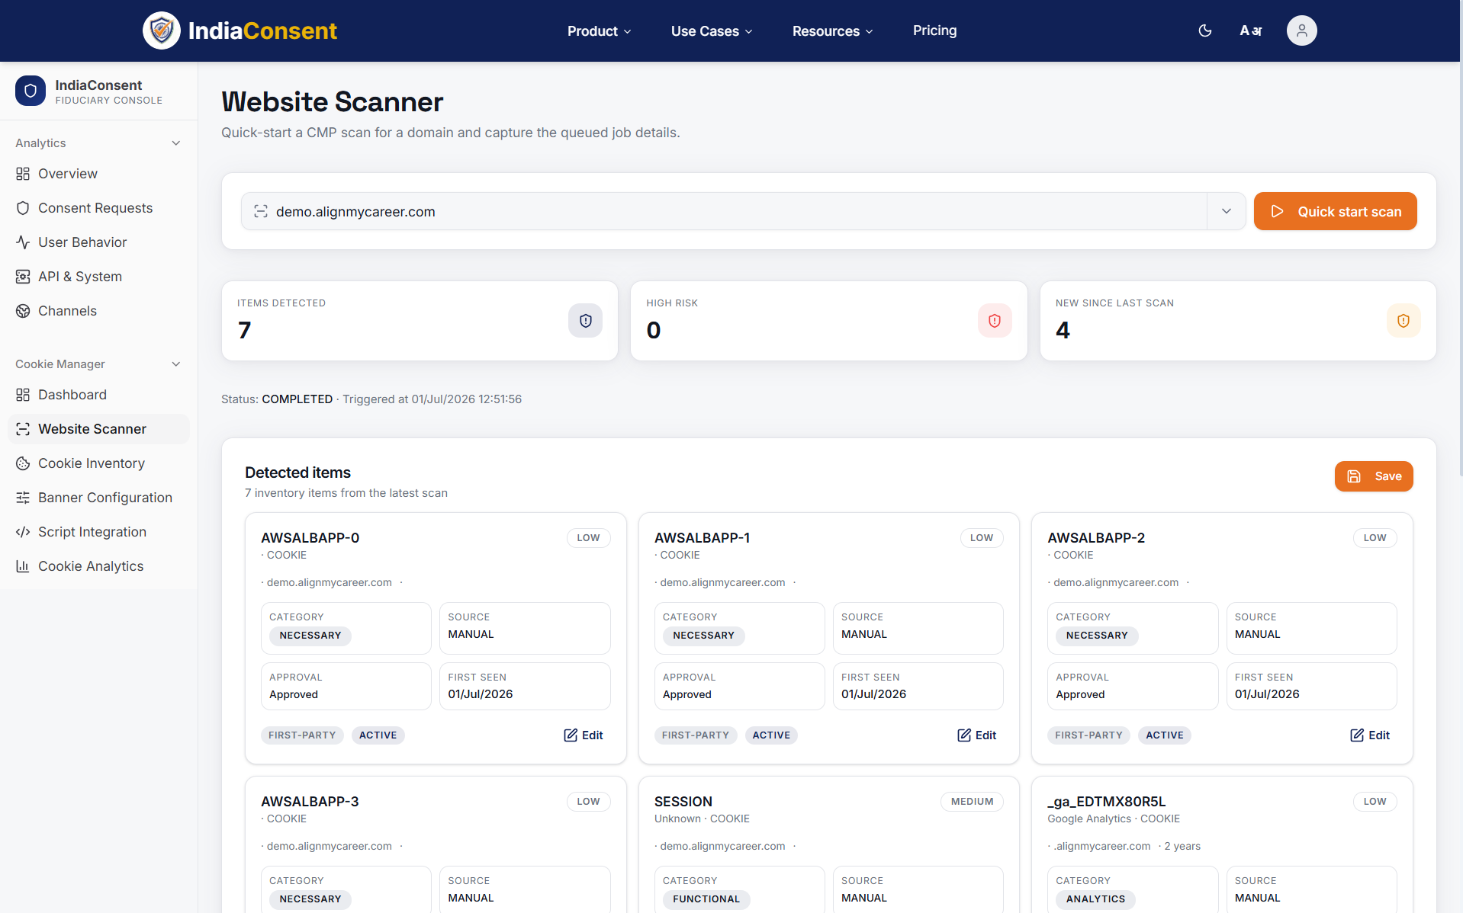
Task: Click the High Risk red shield icon
Action: 995,321
